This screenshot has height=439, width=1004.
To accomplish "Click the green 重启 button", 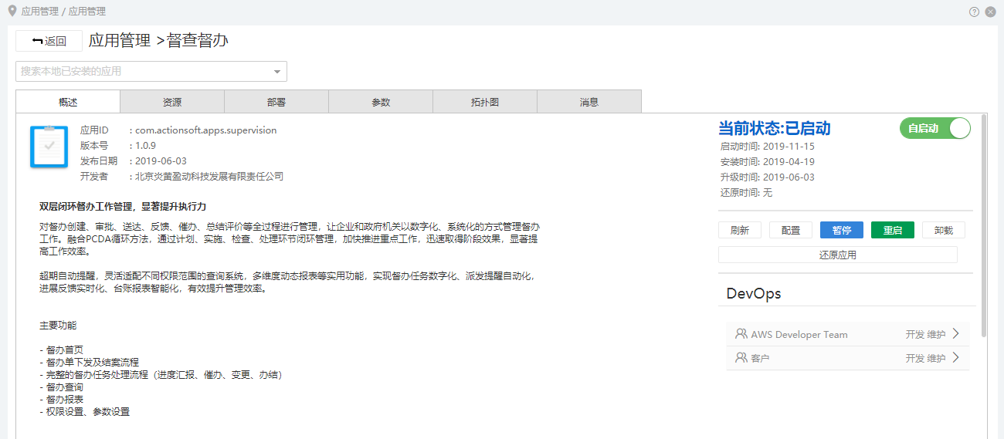I will pos(892,230).
